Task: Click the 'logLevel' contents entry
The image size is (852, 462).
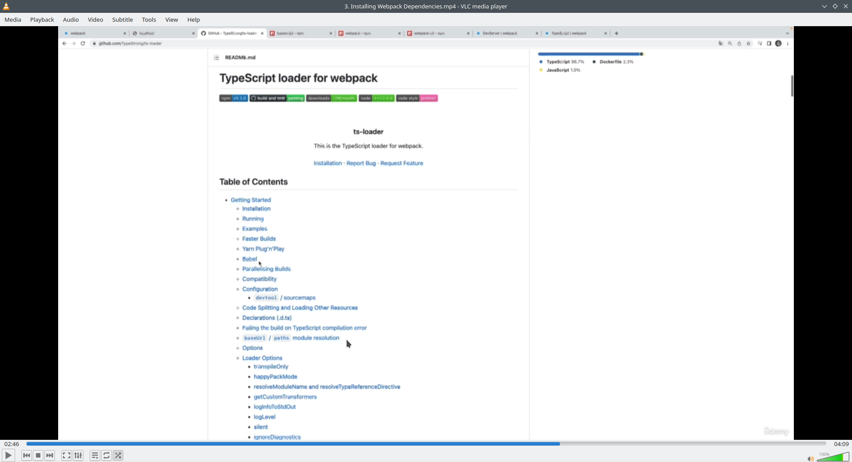Action: [264, 417]
